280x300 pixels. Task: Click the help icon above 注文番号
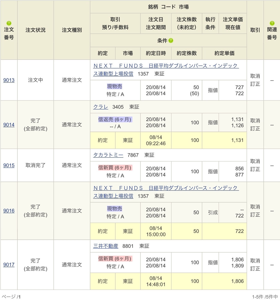click(x=9, y=23)
